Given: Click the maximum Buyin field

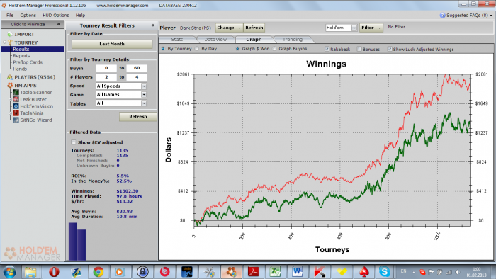Looking at the screenshot, I should click(137, 68).
